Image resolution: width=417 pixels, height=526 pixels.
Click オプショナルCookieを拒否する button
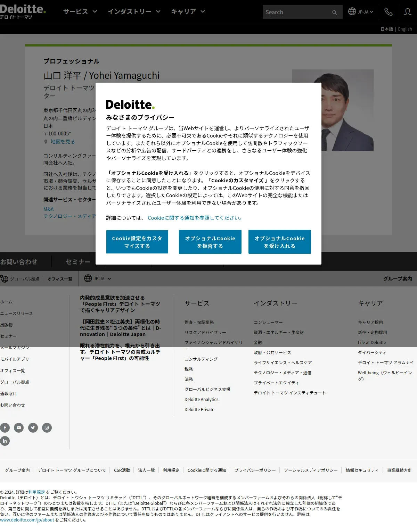click(210, 242)
